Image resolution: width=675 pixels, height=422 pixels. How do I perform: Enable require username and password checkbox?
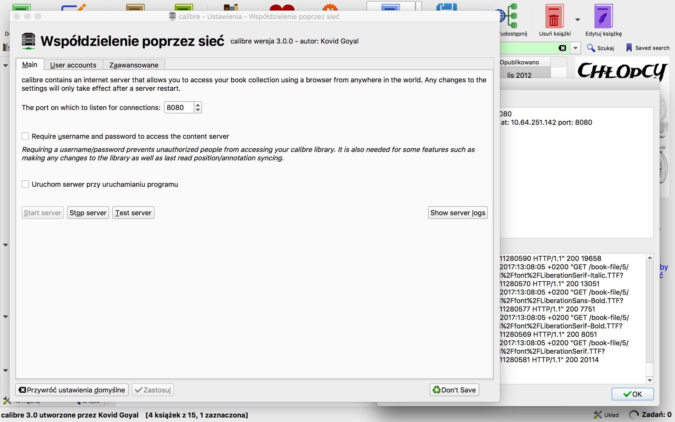click(x=25, y=136)
